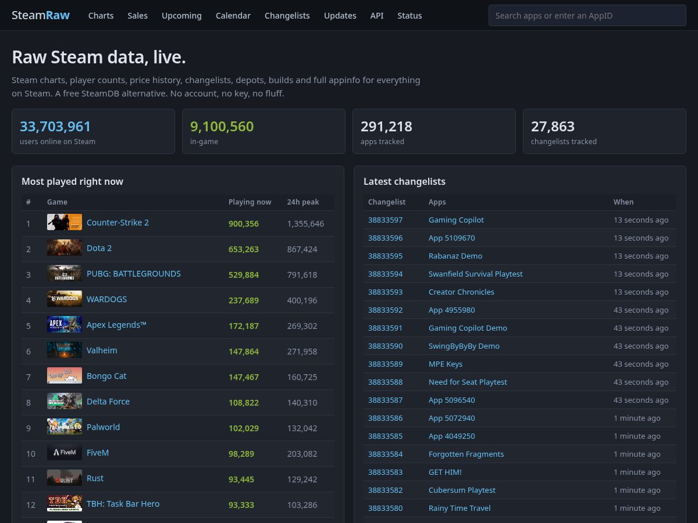Open the Palworld thumbnail image
This screenshot has width=698, height=523.
tap(65, 427)
